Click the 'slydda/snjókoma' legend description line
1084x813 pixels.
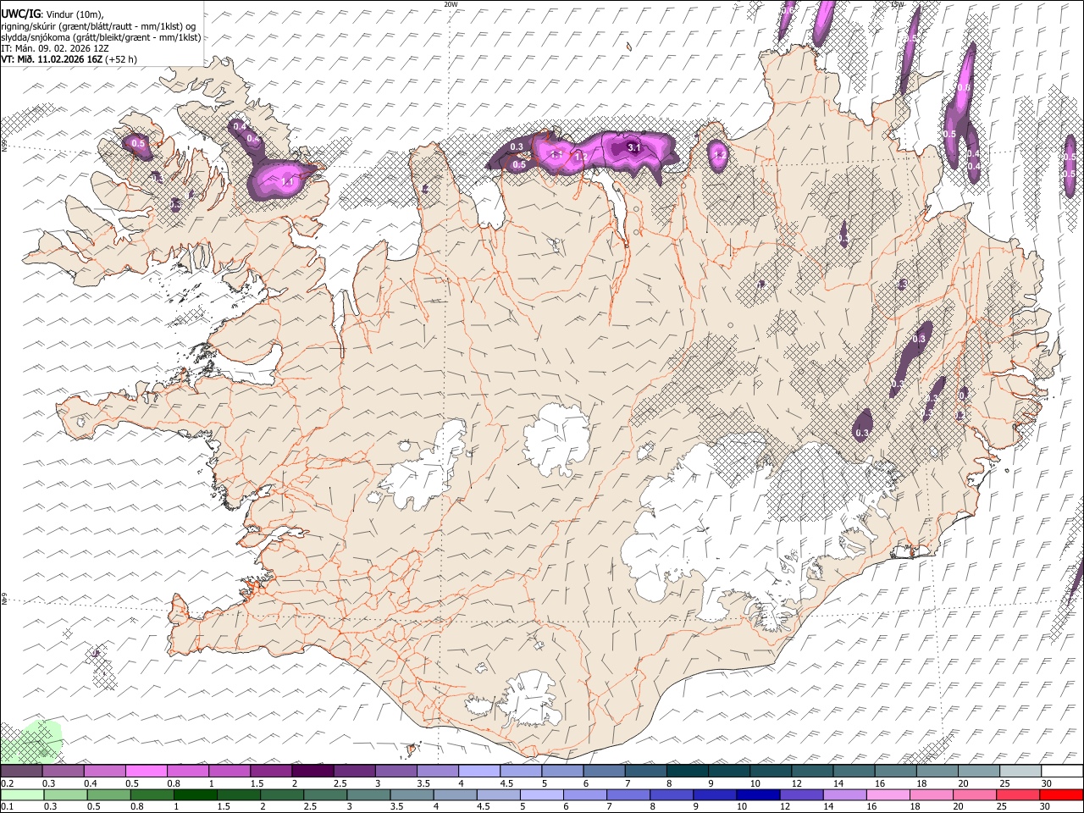click(101, 37)
